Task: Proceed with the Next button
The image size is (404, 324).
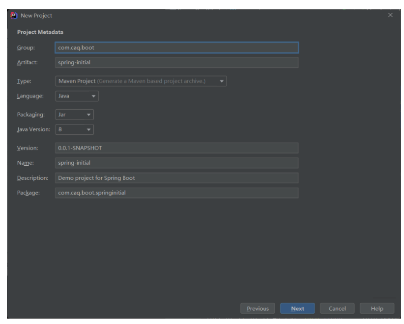Action: [x=297, y=309]
